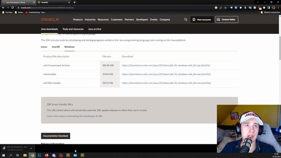Select the Windows tab
The image size is (281, 158).
69,47
